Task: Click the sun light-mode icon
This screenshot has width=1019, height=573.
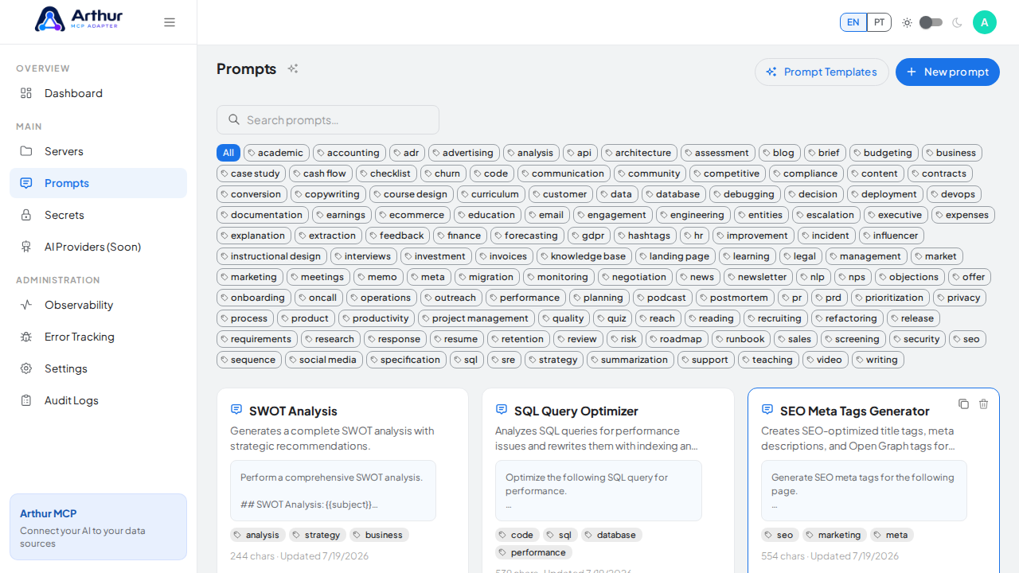Action: (x=907, y=22)
